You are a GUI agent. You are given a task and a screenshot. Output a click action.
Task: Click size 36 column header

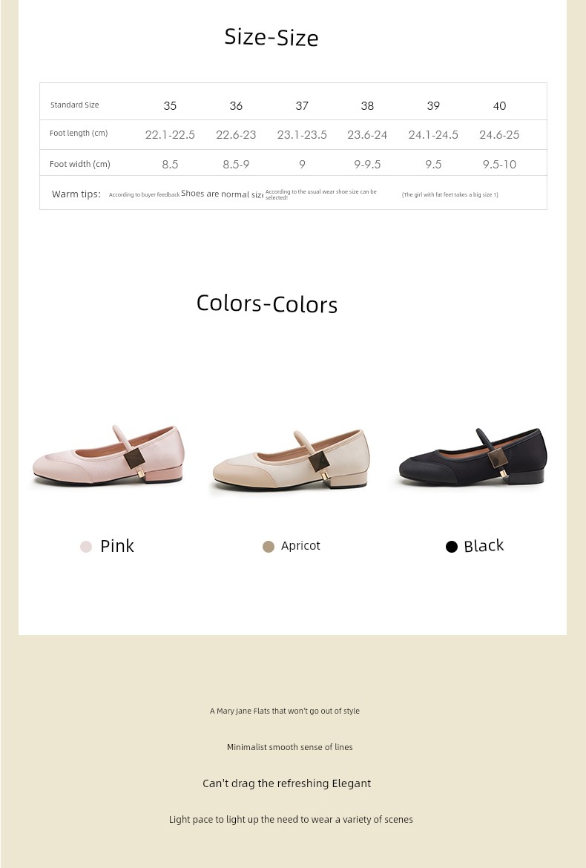tap(236, 106)
